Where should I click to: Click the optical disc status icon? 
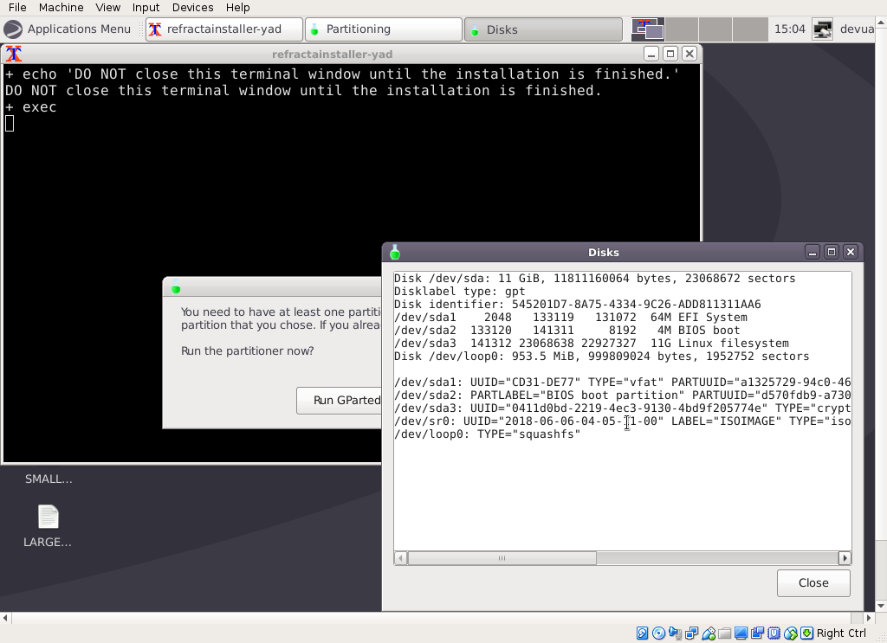(658, 633)
